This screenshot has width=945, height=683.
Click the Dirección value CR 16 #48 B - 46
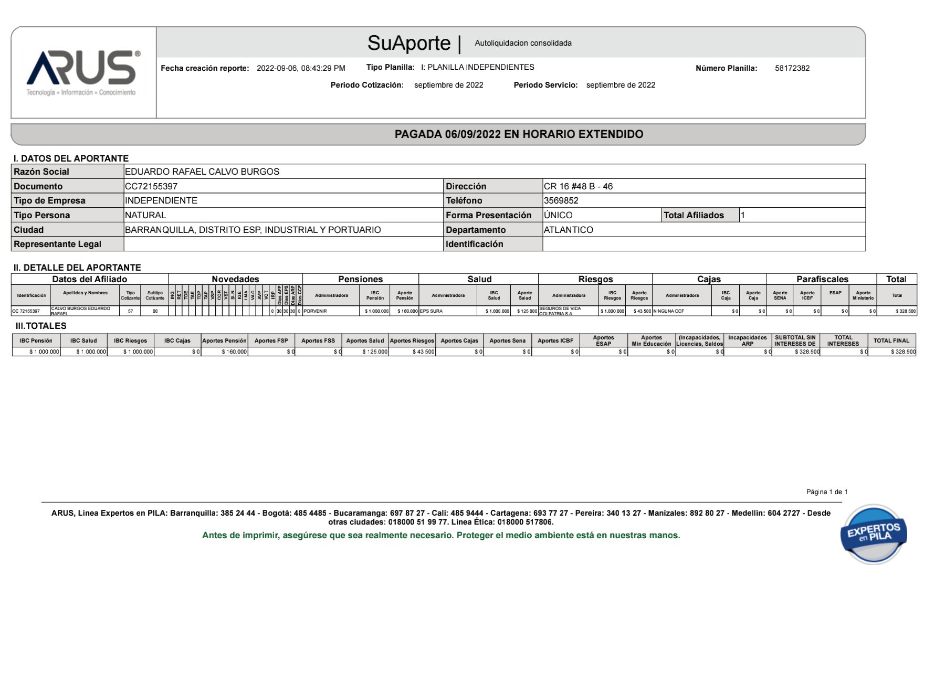click(578, 186)
